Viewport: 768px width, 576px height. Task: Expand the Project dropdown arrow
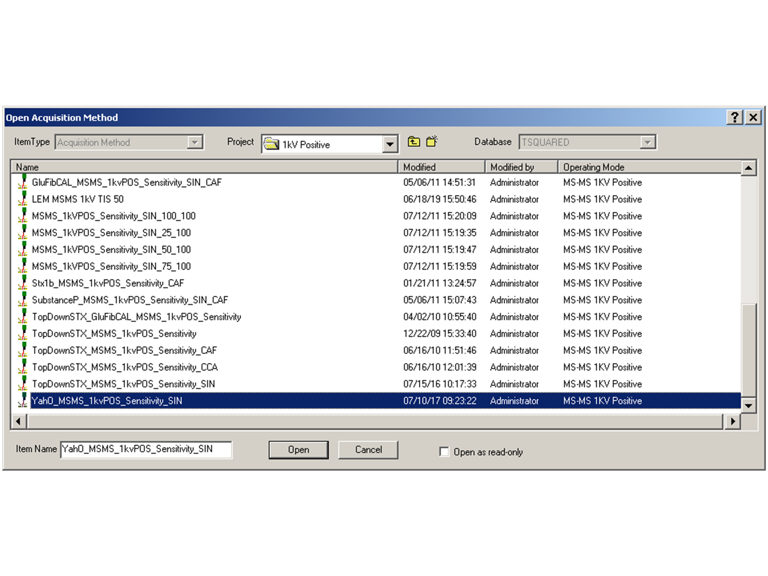click(390, 144)
